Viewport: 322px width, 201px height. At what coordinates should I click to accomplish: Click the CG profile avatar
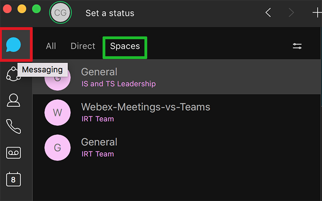[x=60, y=13]
